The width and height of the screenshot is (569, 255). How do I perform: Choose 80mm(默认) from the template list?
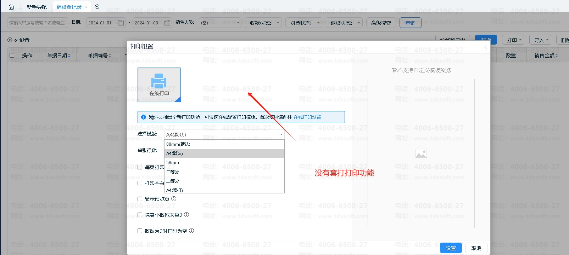tap(178, 144)
